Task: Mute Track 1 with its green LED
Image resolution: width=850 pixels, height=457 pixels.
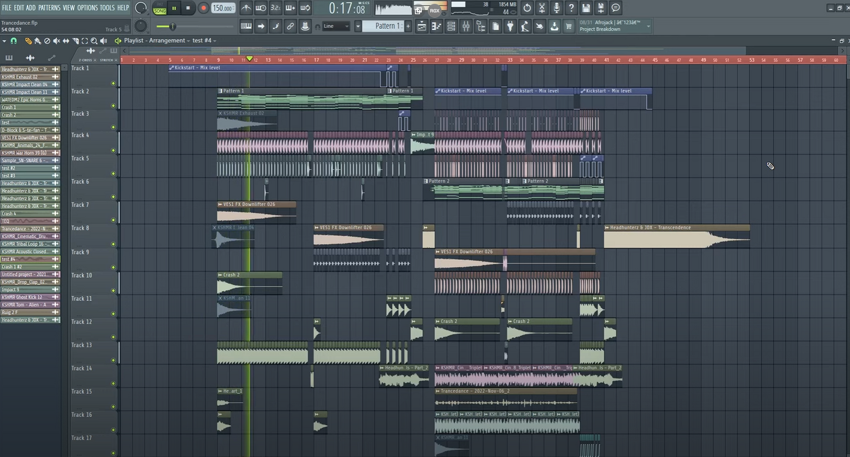Action: point(113,83)
